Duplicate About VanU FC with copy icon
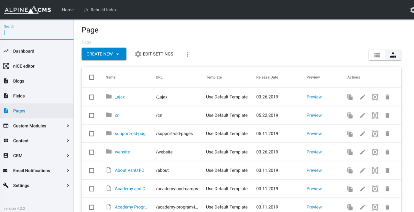The height and width of the screenshot is (212, 414). [x=350, y=170]
